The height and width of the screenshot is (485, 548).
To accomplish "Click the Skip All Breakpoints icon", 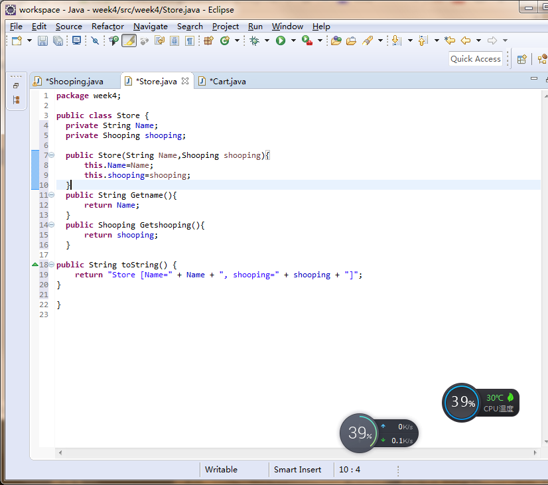I will [95, 40].
